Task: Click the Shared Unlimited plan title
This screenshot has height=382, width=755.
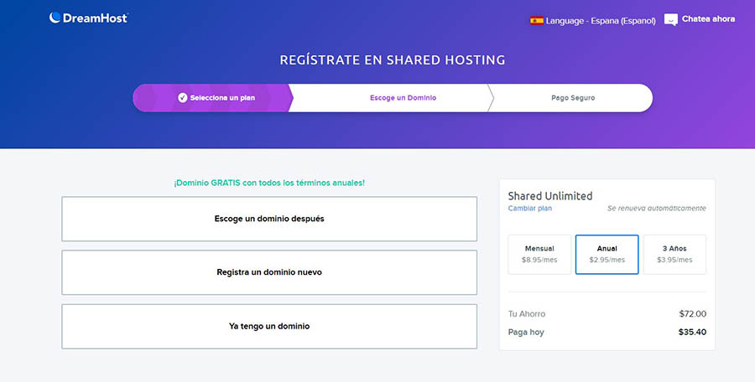Action: 549,195
